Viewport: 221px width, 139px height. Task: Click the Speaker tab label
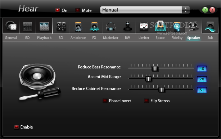pos(194,38)
